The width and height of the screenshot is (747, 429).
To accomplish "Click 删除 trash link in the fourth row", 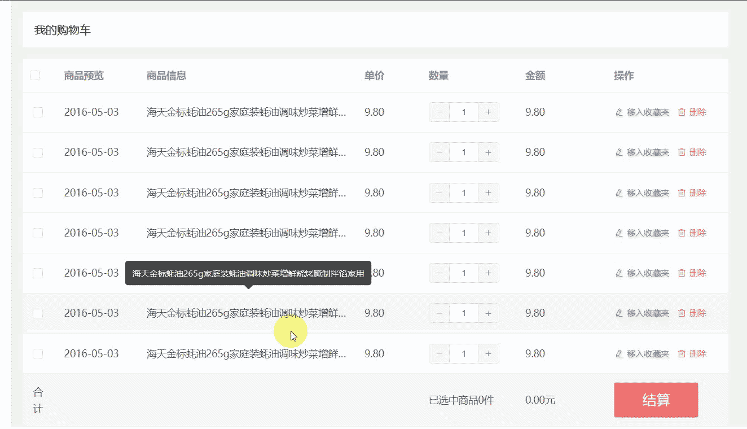I will pos(692,233).
